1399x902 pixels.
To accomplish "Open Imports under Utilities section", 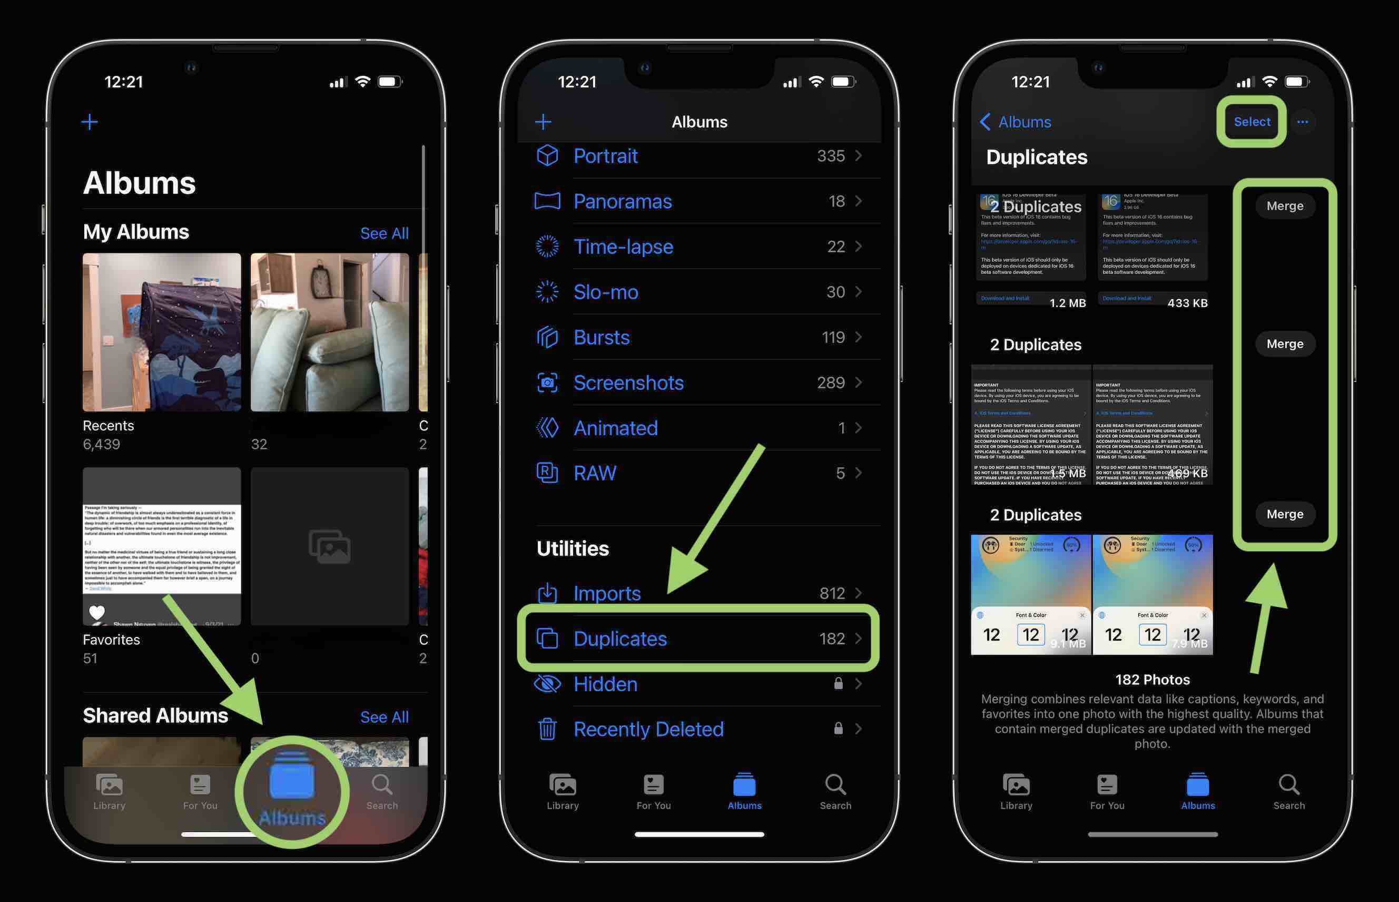I will [x=700, y=593].
